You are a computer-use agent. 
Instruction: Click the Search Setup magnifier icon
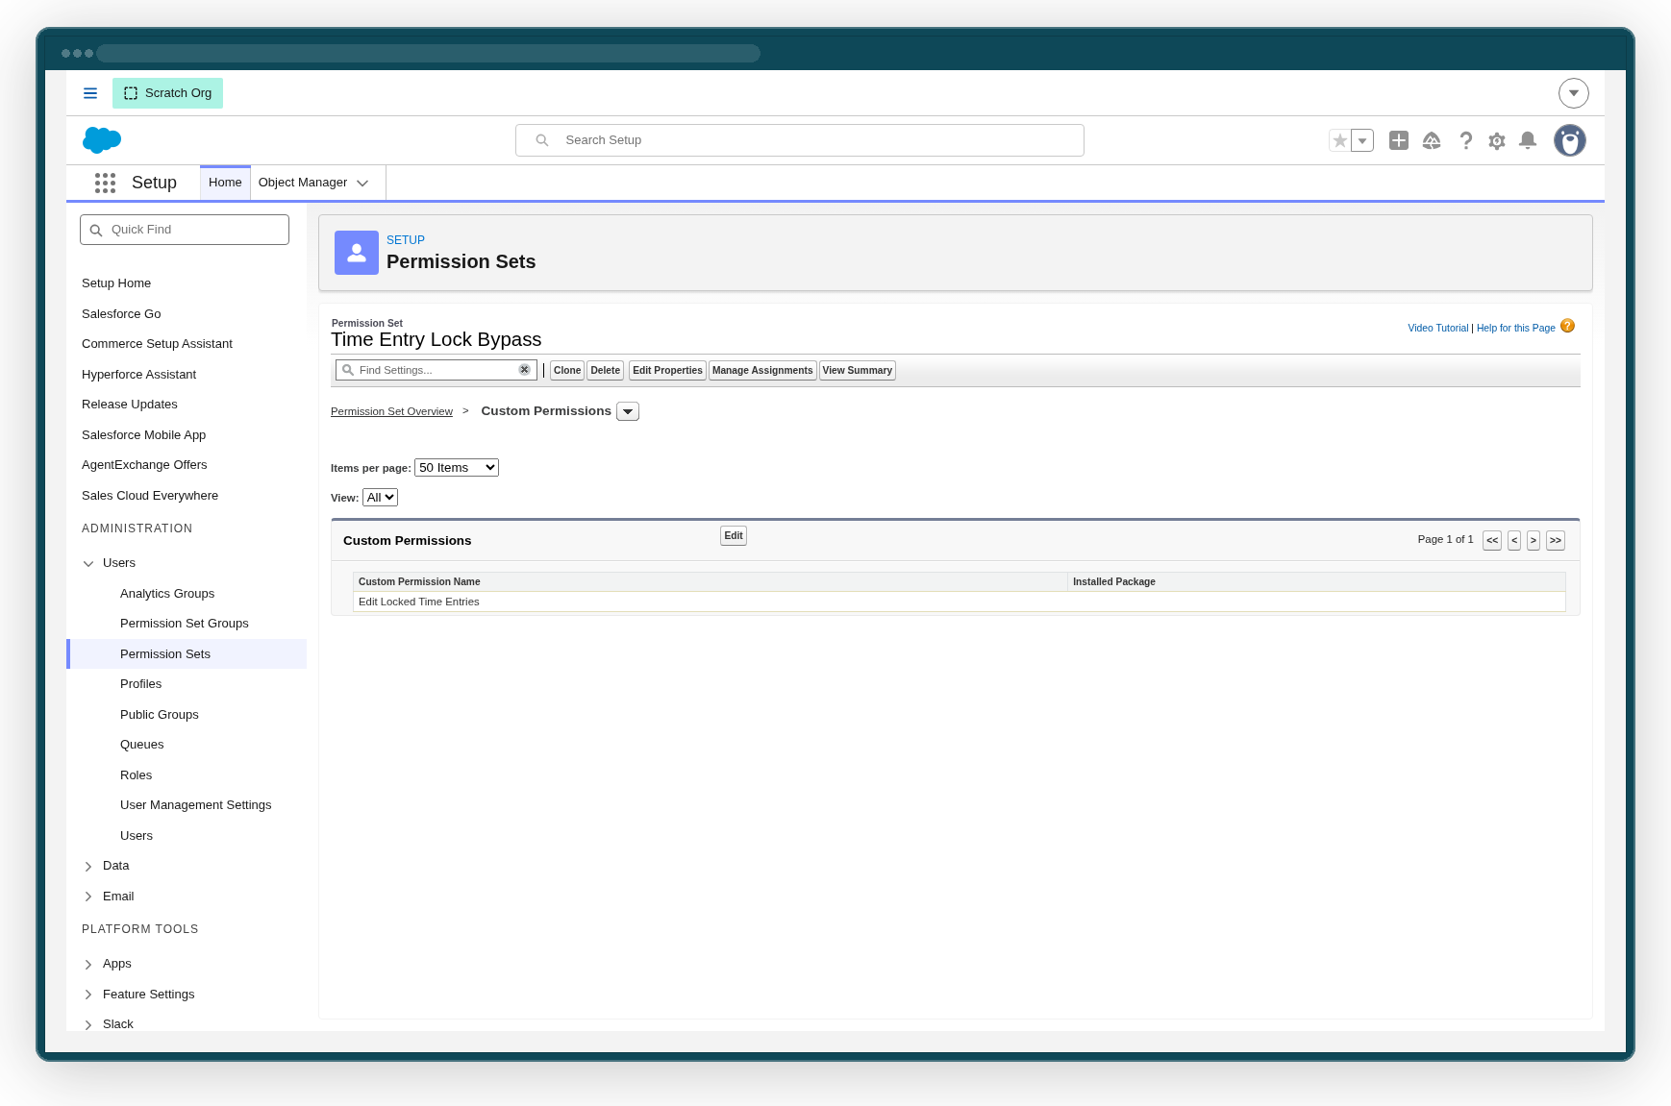[542, 140]
